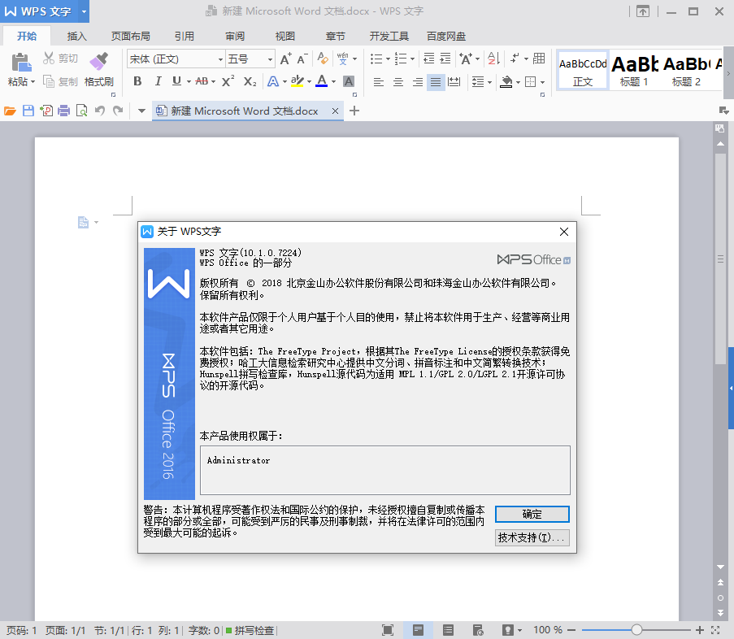The height and width of the screenshot is (639, 734).
Task: Apply superscript formatting
Action: coord(228,81)
